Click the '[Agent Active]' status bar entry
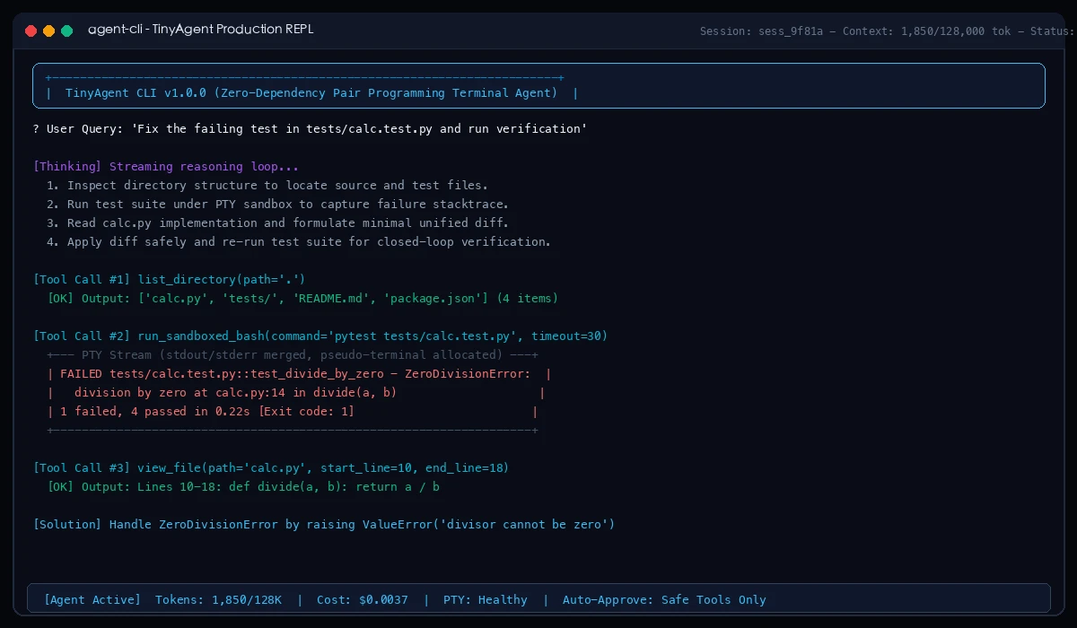This screenshot has height=628, width=1077. (x=92, y=599)
